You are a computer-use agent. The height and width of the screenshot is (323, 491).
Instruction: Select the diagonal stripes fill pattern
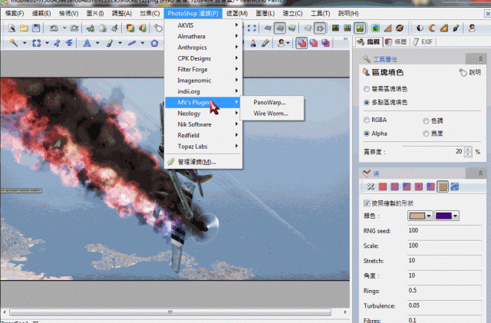pos(394,186)
